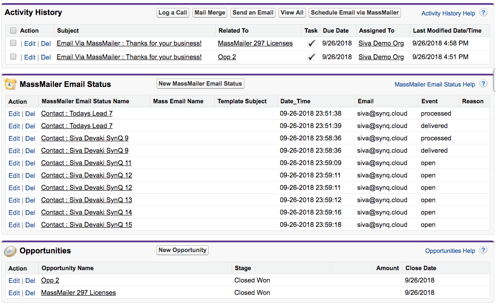Click the Opportunities section icon
The image size is (496, 305).
(11, 251)
